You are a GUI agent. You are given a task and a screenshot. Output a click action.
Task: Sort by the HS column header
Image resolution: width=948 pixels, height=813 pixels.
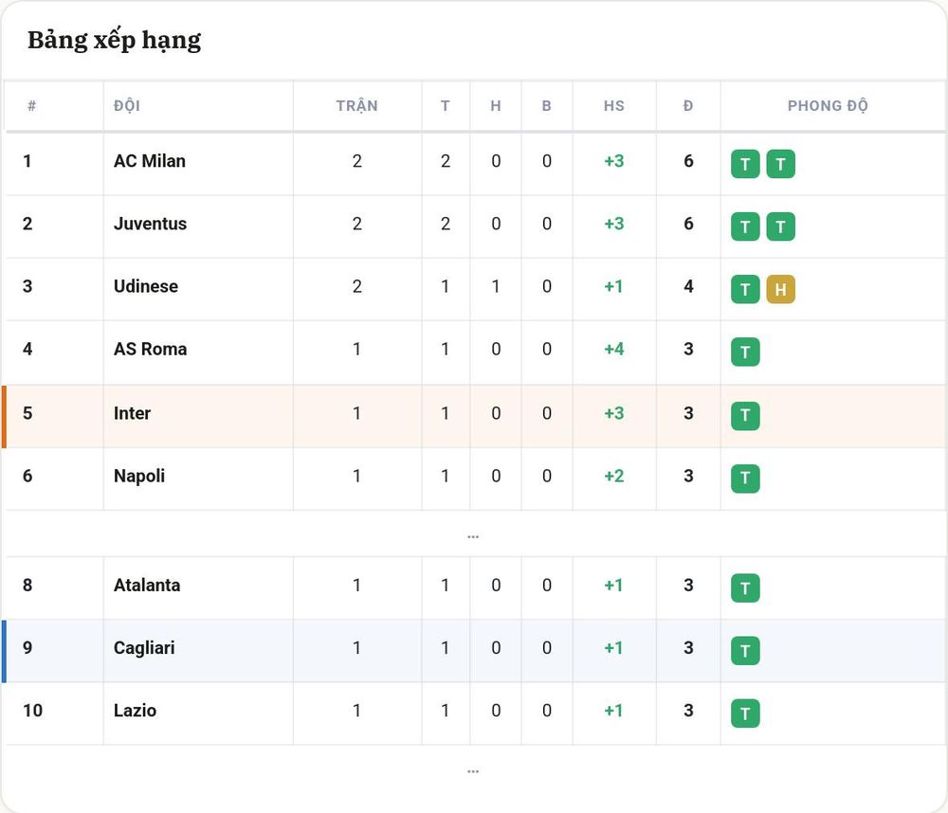coord(613,106)
